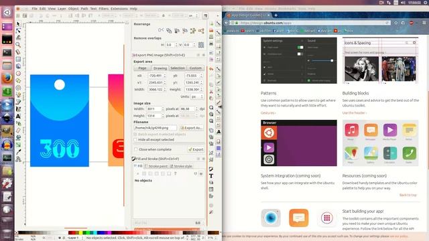Select the Pencil freehand tool
This screenshot has width=429, height=241.
[18, 94]
